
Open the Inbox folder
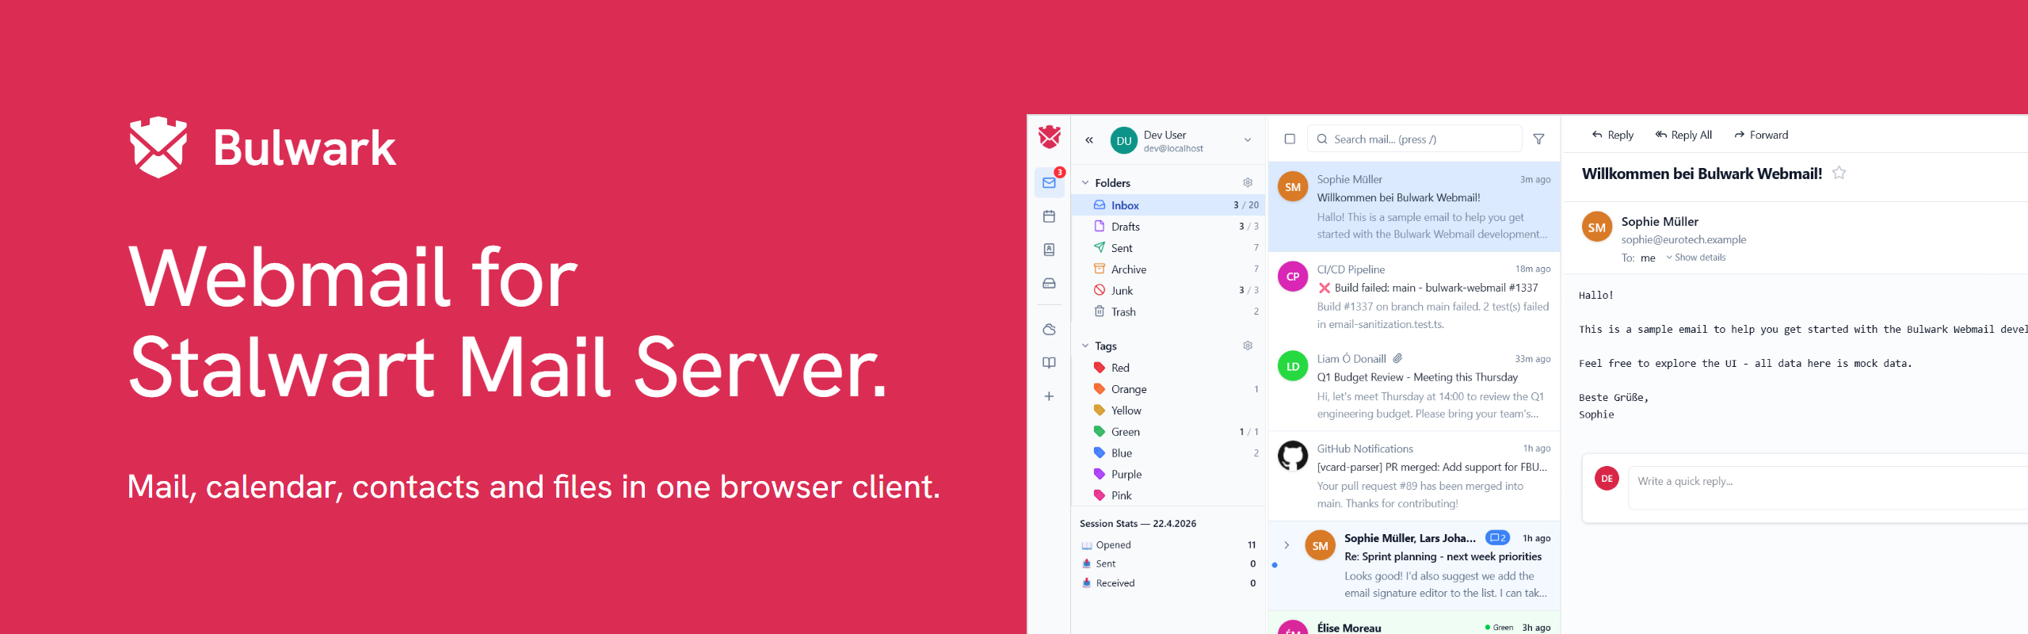[x=1168, y=205]
